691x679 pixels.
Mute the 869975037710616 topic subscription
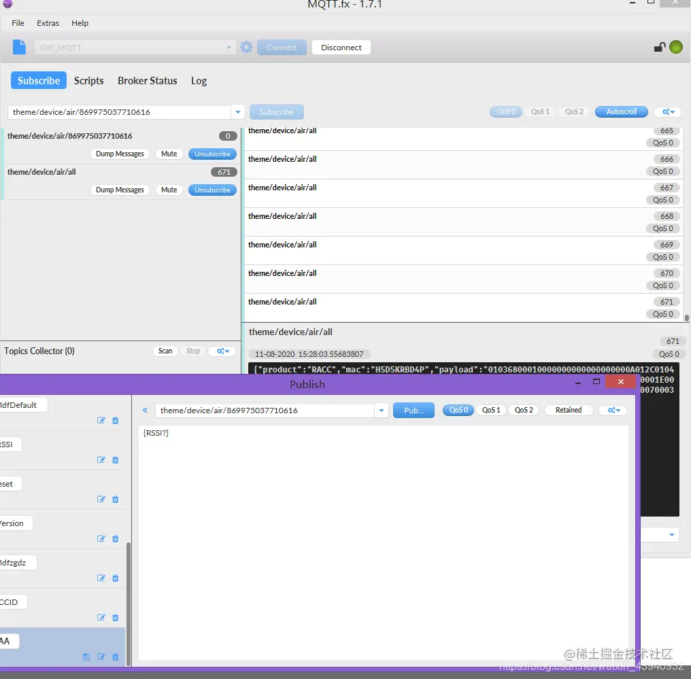click(x=169, y=154)
